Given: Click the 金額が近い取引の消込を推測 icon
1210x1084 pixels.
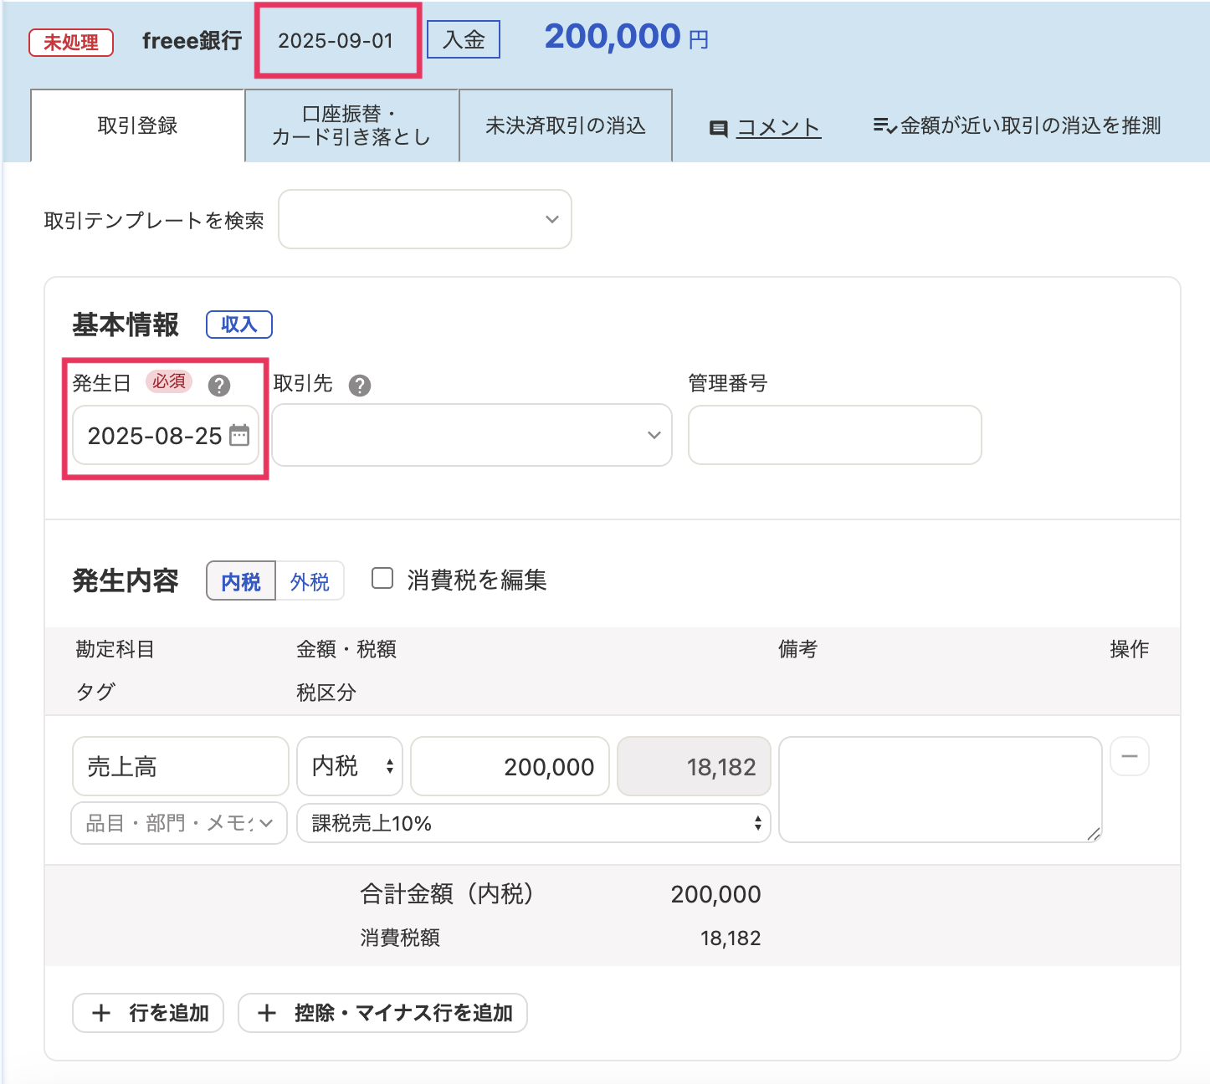Looking at the screenshot, I should 884,126.
